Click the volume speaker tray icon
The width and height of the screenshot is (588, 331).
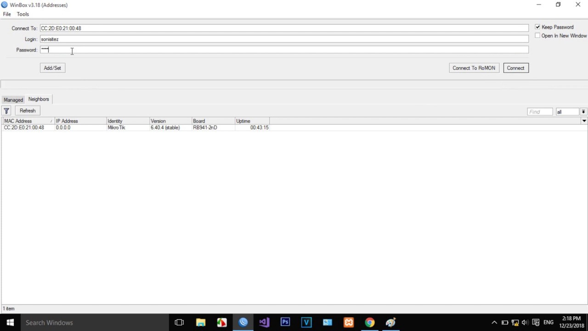click(525, 322)
